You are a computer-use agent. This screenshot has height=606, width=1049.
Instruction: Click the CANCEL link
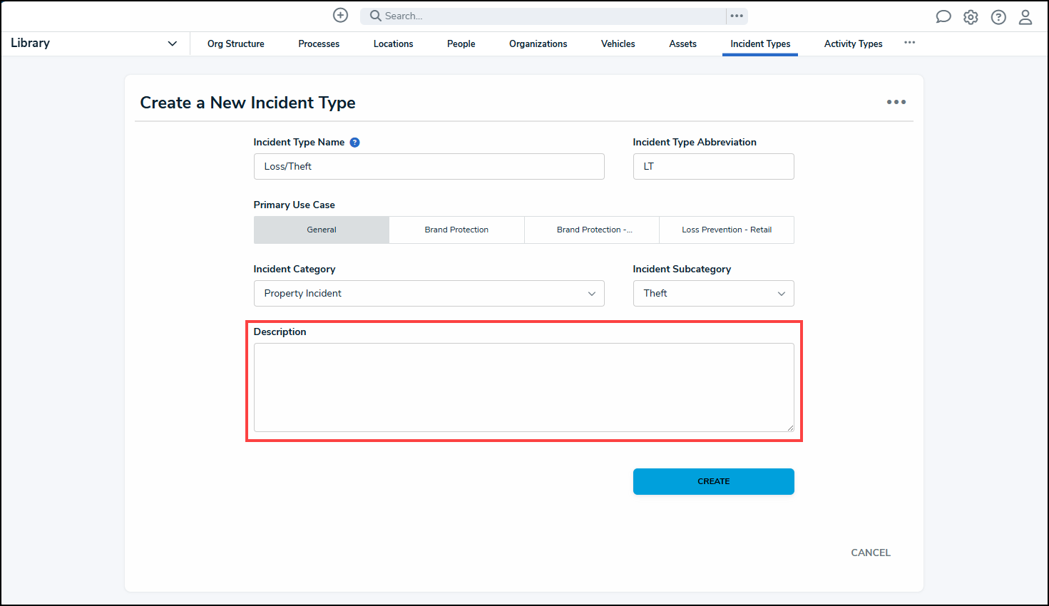click(870, 553)
